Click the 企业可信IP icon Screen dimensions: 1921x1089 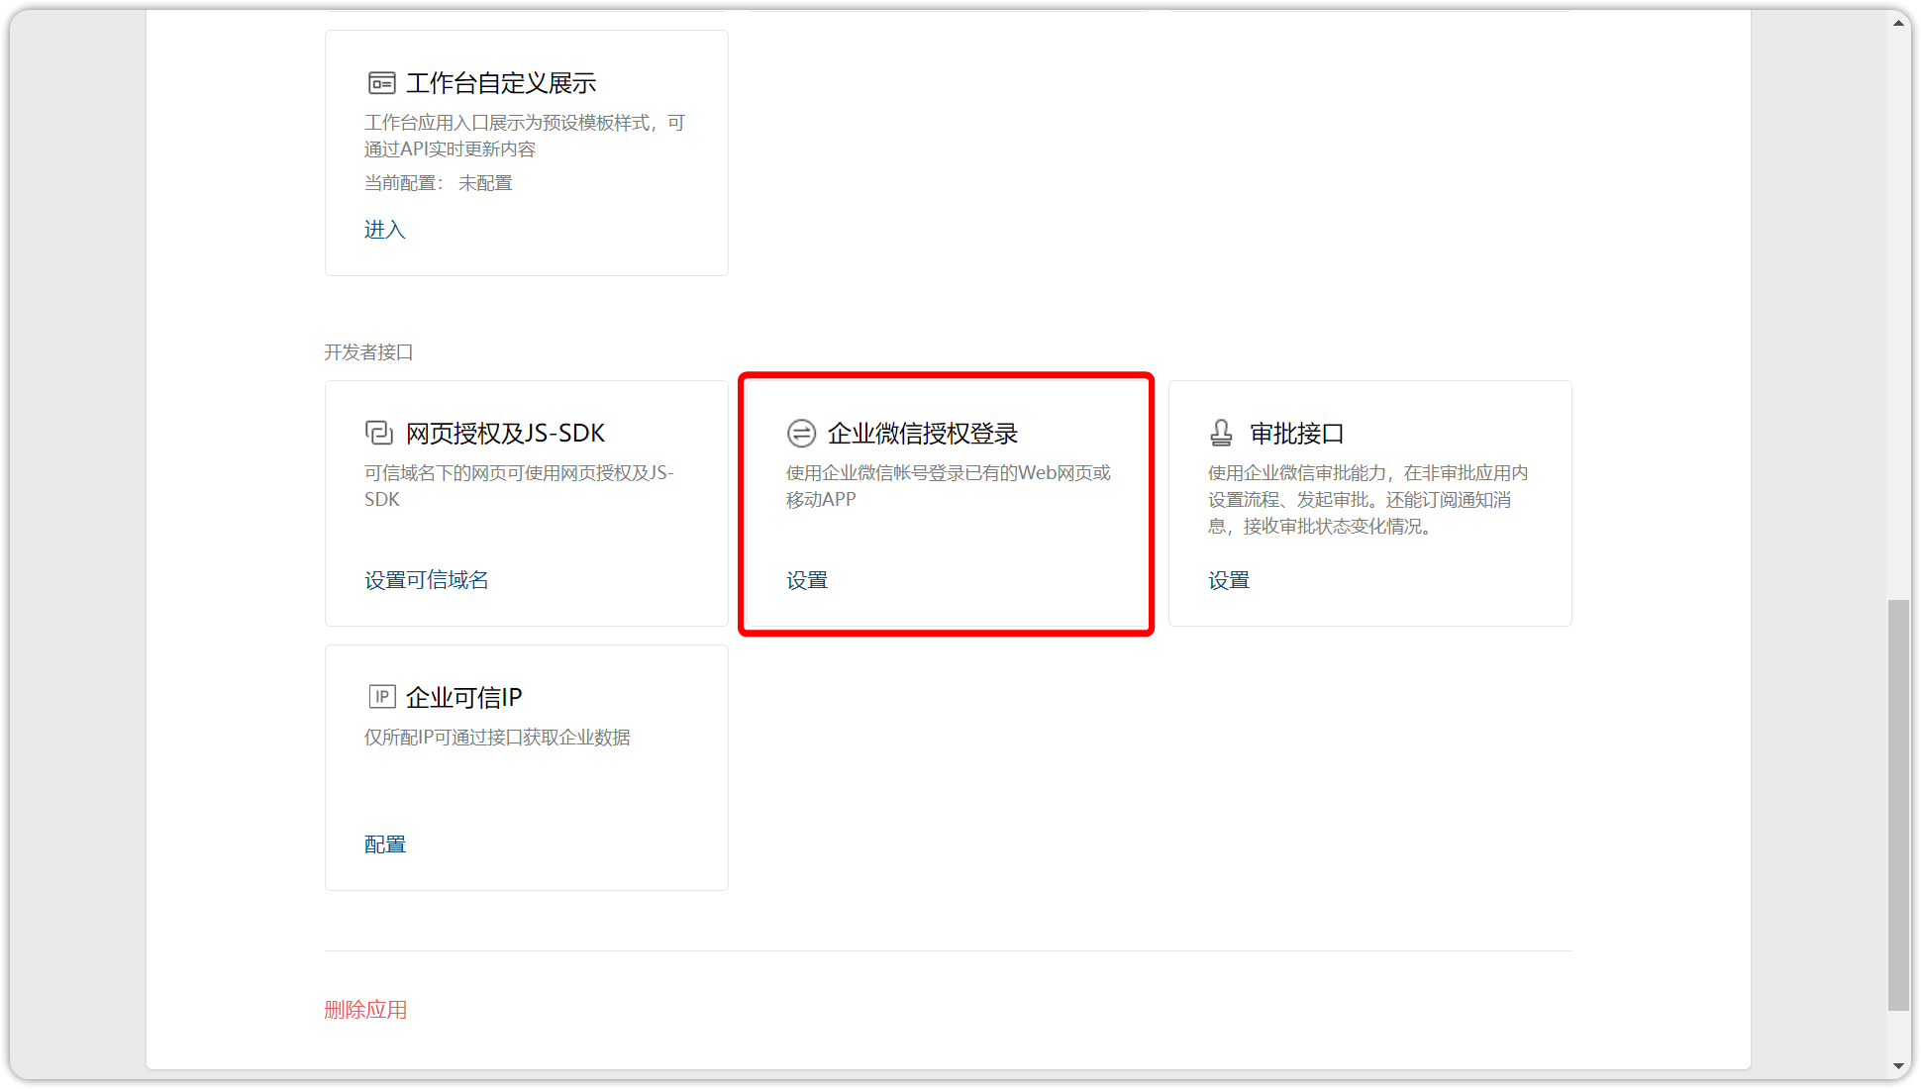(382, 697)
